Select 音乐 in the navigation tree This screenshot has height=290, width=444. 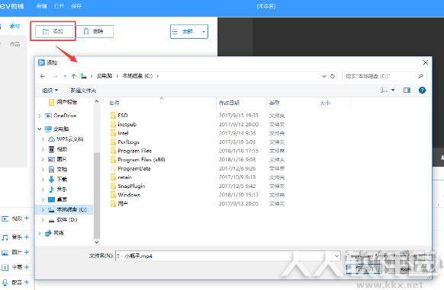[62, 189]
